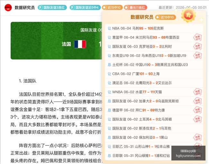Click the 国际友谊近5中4 badge
The width and height of the screenshot is (209, 164).
[x=85, y=7]
